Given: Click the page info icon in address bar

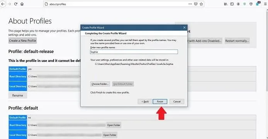Looking at the screenshot, I should click(46, 4).
